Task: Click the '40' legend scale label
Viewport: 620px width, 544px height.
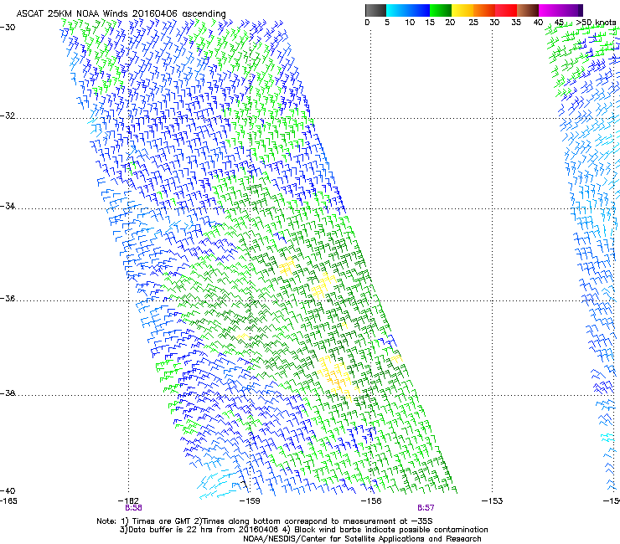Action: click(538, 23)
